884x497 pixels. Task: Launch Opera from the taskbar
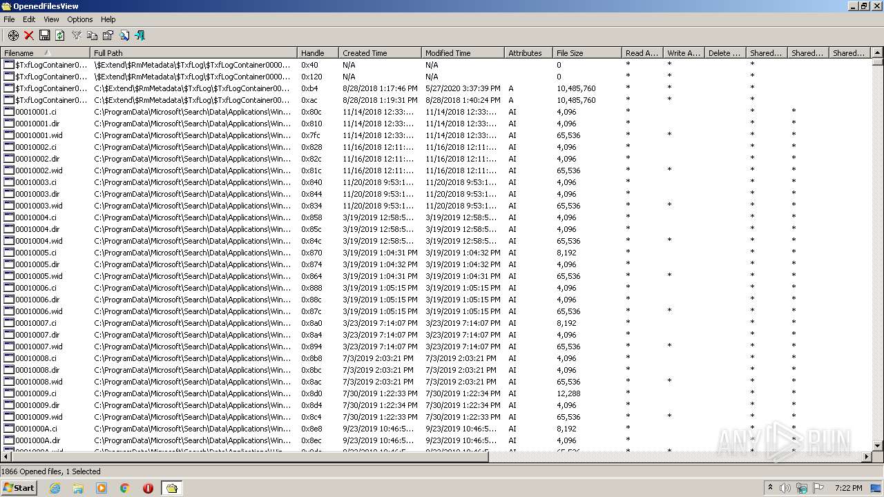click(148, 488)
